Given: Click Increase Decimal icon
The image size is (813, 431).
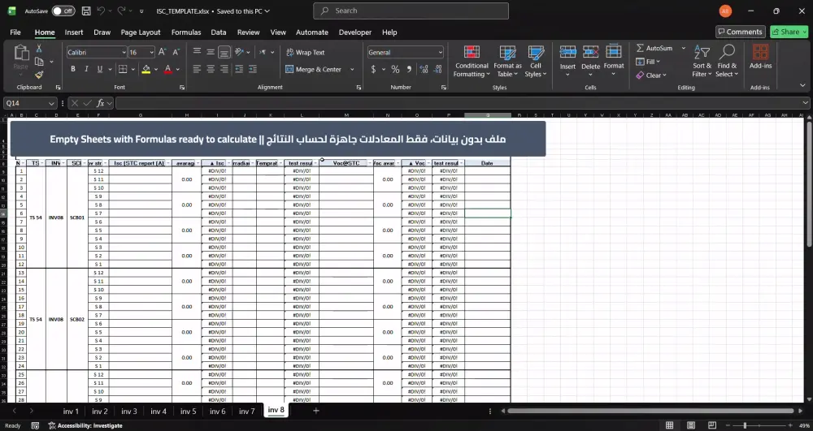Looking at the screenshot, I should click(424, 69).
